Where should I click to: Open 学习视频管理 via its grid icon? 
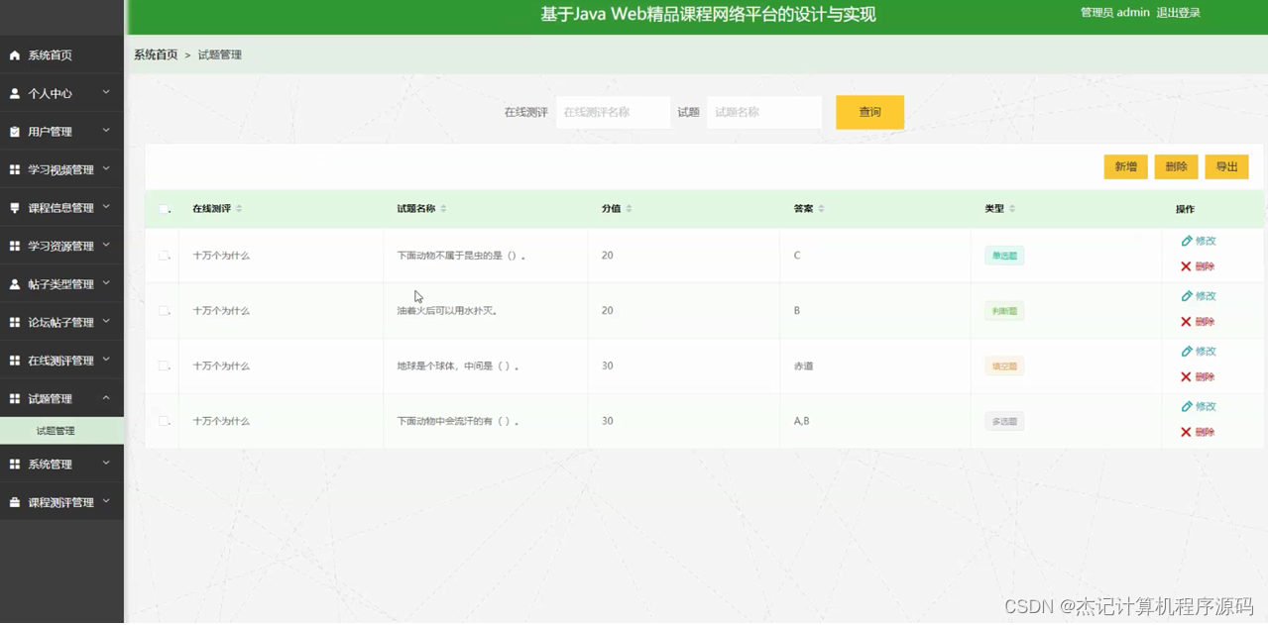14,168
